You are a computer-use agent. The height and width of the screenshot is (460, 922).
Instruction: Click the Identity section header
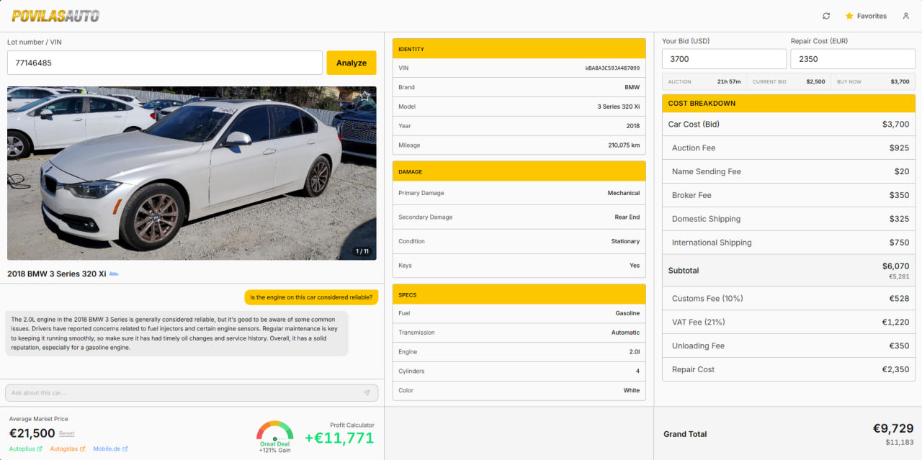(x=519, y=48)
